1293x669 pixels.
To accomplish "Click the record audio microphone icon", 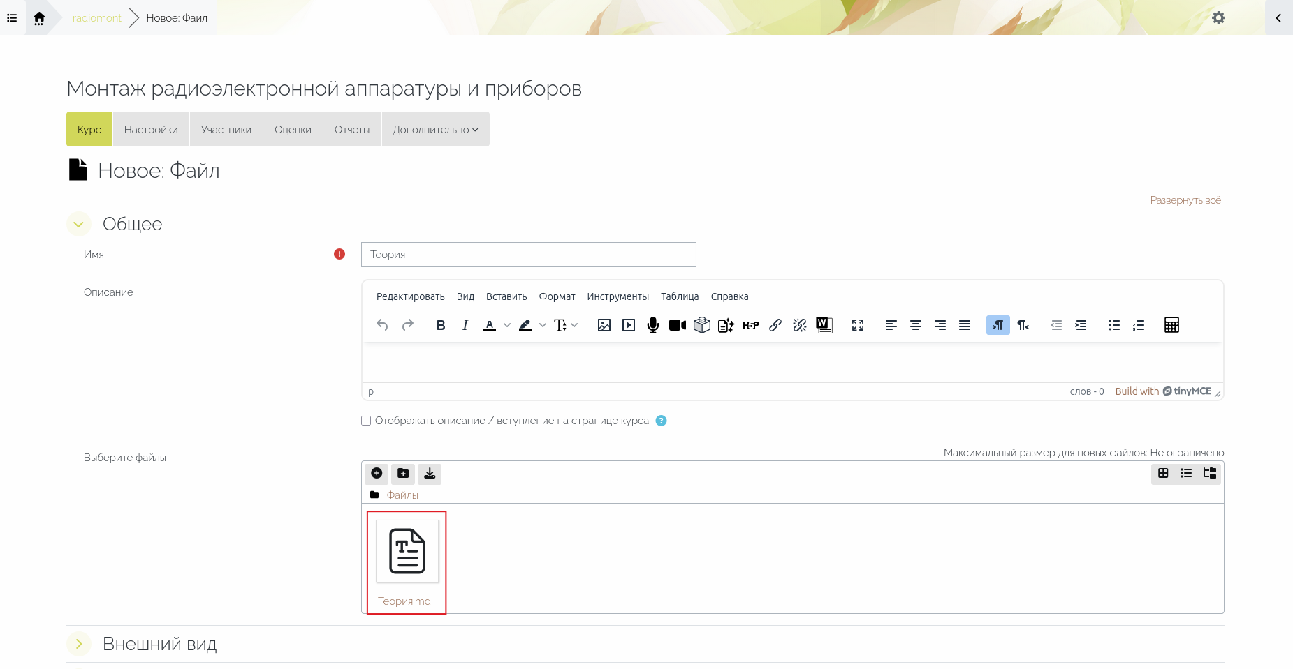I will coord(653,325).
